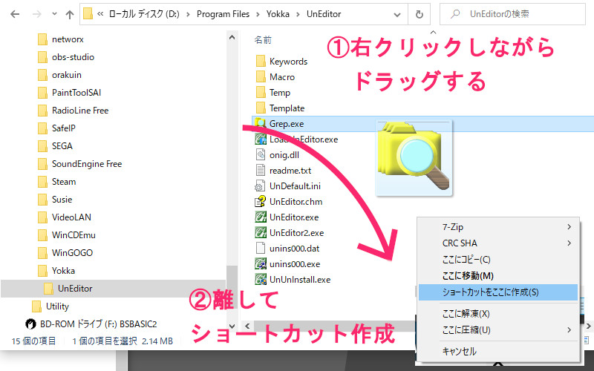Select the UnEditor.exe file icon
This screenshot has width=594, height=371.
click(x=261, y=217)
